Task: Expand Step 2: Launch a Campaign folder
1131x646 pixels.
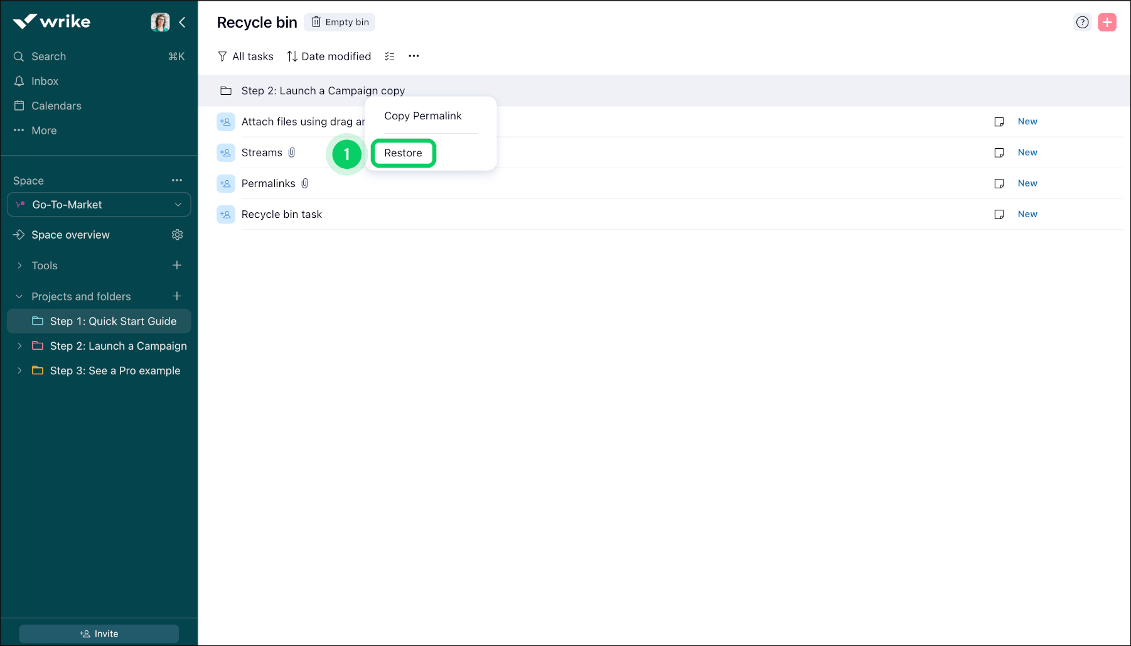Action: 19,345
